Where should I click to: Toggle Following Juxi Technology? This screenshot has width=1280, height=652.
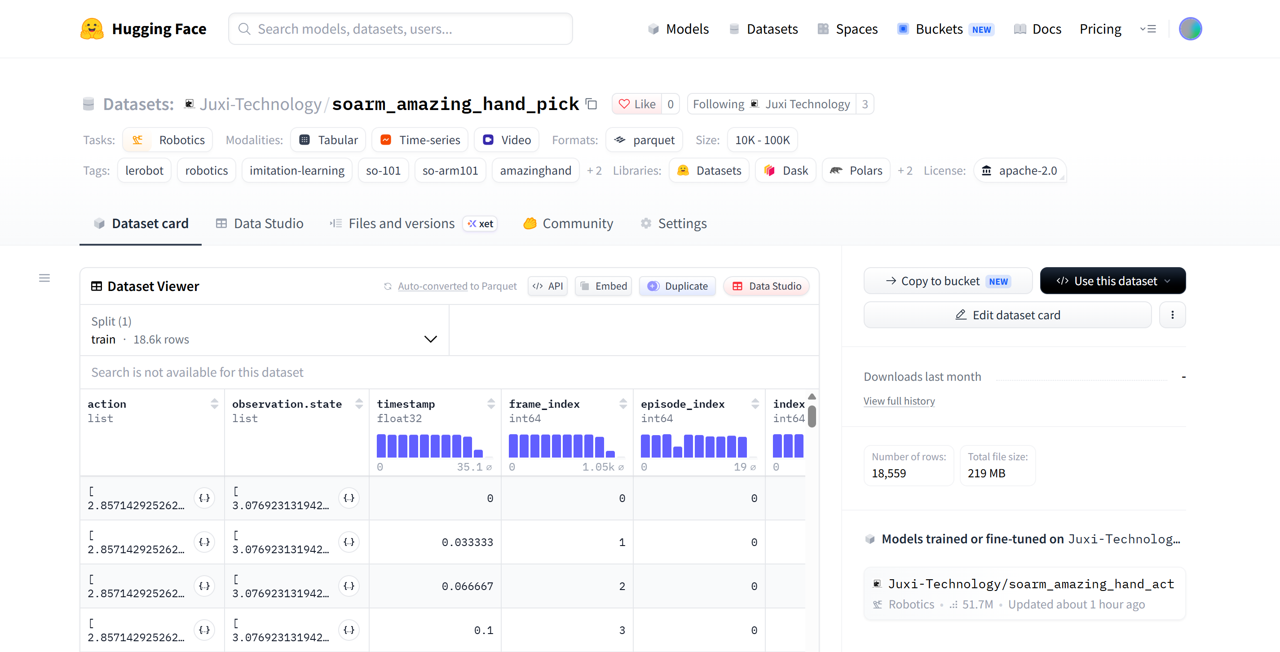click(772, 104)
